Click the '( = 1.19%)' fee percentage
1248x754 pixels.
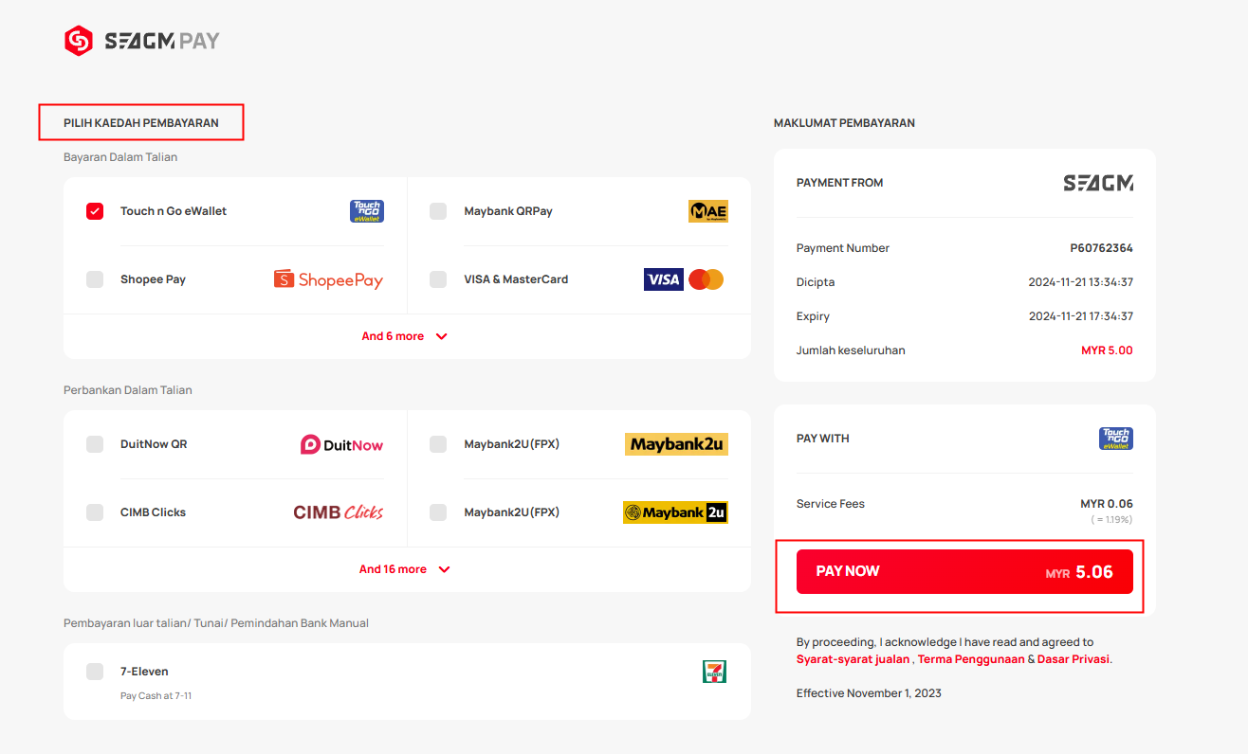1111,519
